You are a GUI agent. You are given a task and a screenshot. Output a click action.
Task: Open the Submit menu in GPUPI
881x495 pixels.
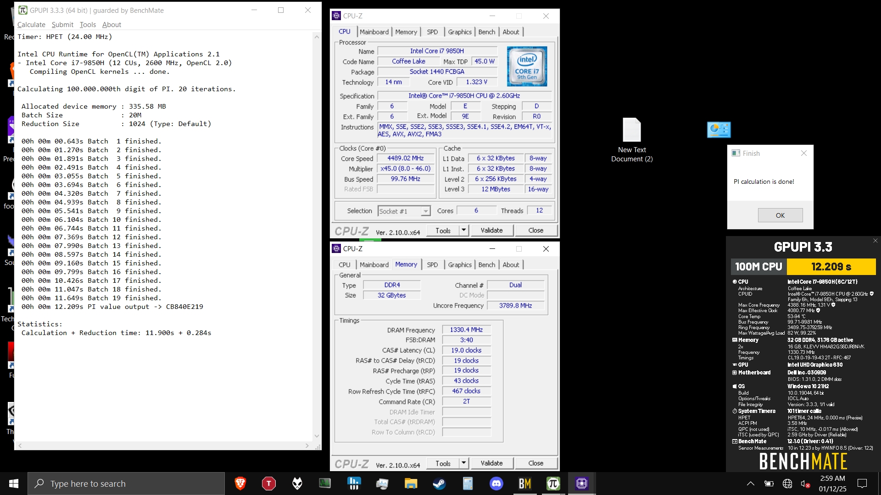(x=62, y=25)
